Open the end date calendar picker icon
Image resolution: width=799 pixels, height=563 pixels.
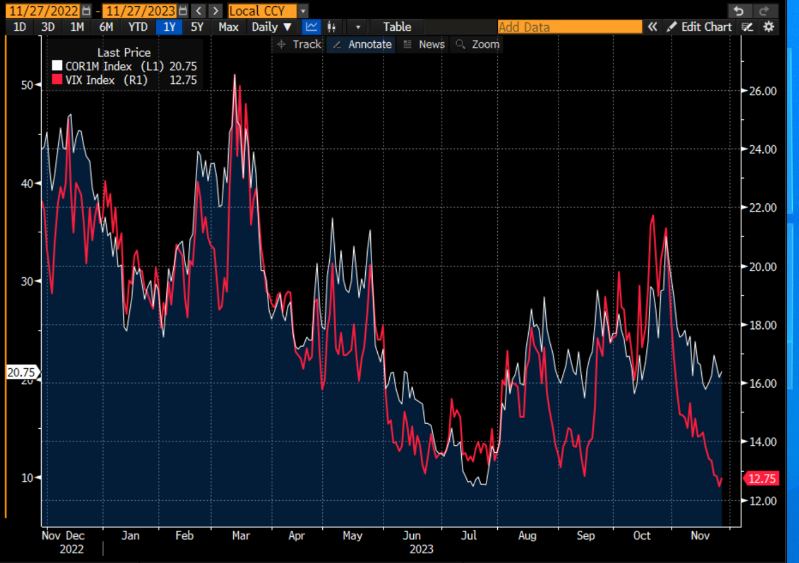182,11
